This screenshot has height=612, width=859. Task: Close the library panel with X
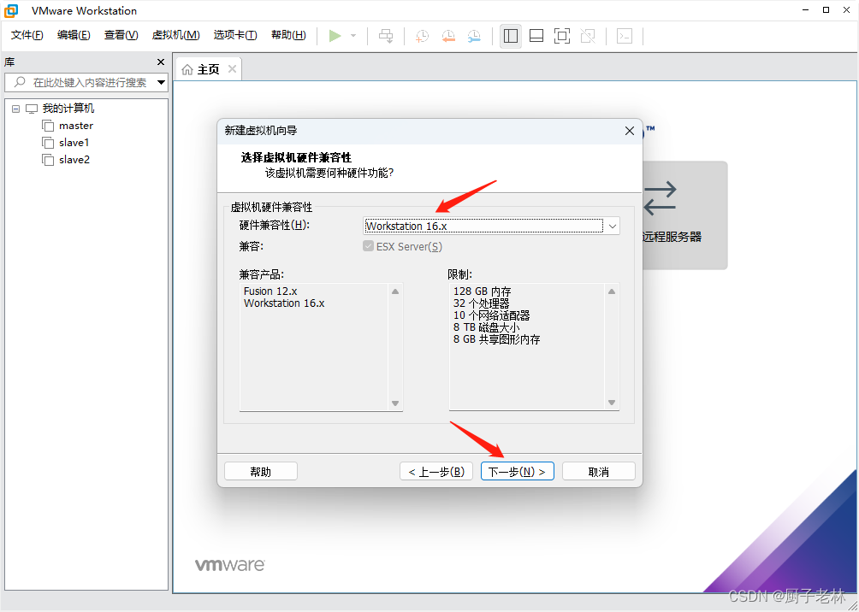click(x=161, y=62)
